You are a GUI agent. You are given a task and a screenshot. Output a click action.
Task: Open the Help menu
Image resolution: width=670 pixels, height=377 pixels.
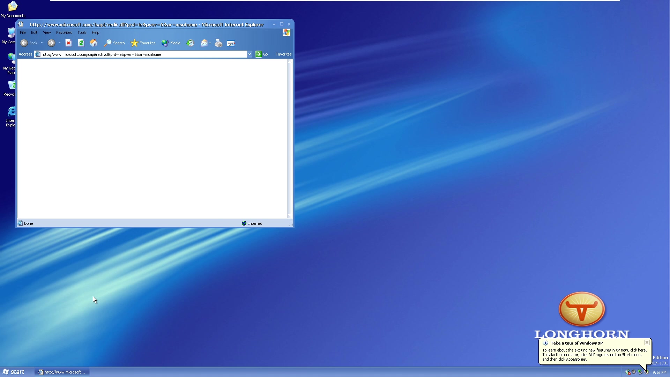point(96,32)
